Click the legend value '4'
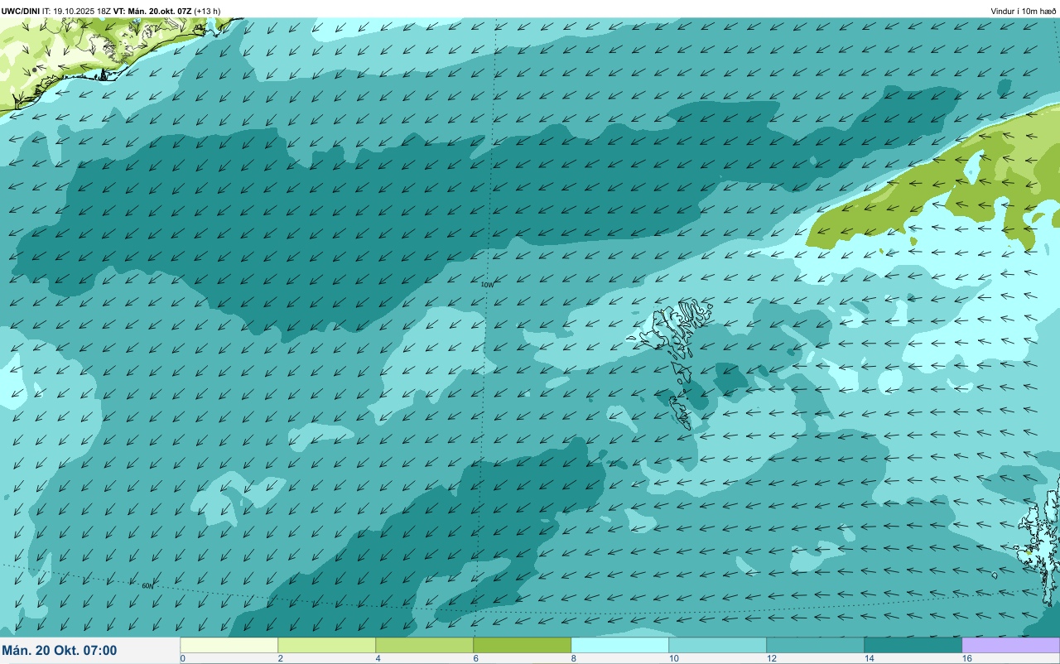The height and width of the screenshot is (664, 1060). coord(378,658)
